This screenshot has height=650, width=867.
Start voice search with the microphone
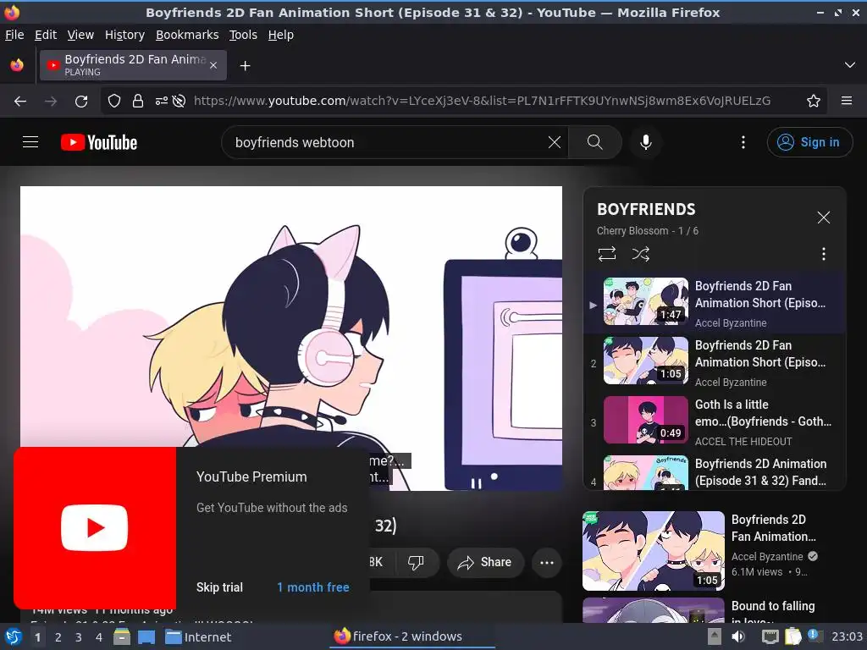[x=645, y=142]
